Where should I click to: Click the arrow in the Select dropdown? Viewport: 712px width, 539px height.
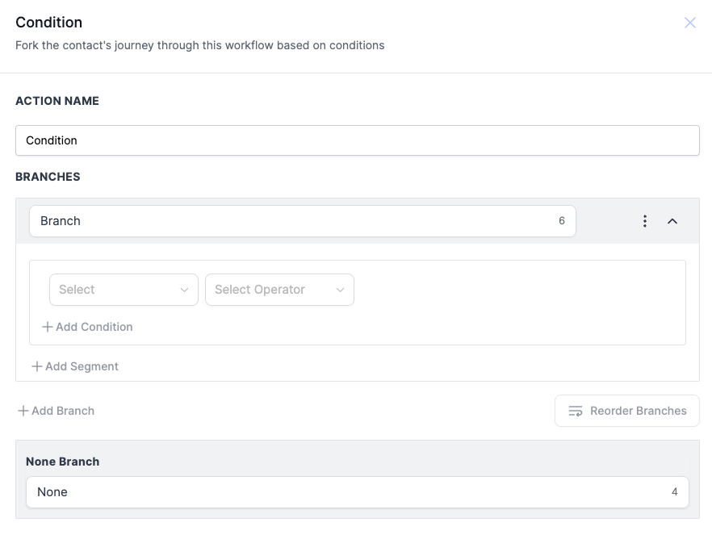tap(184, 290)
